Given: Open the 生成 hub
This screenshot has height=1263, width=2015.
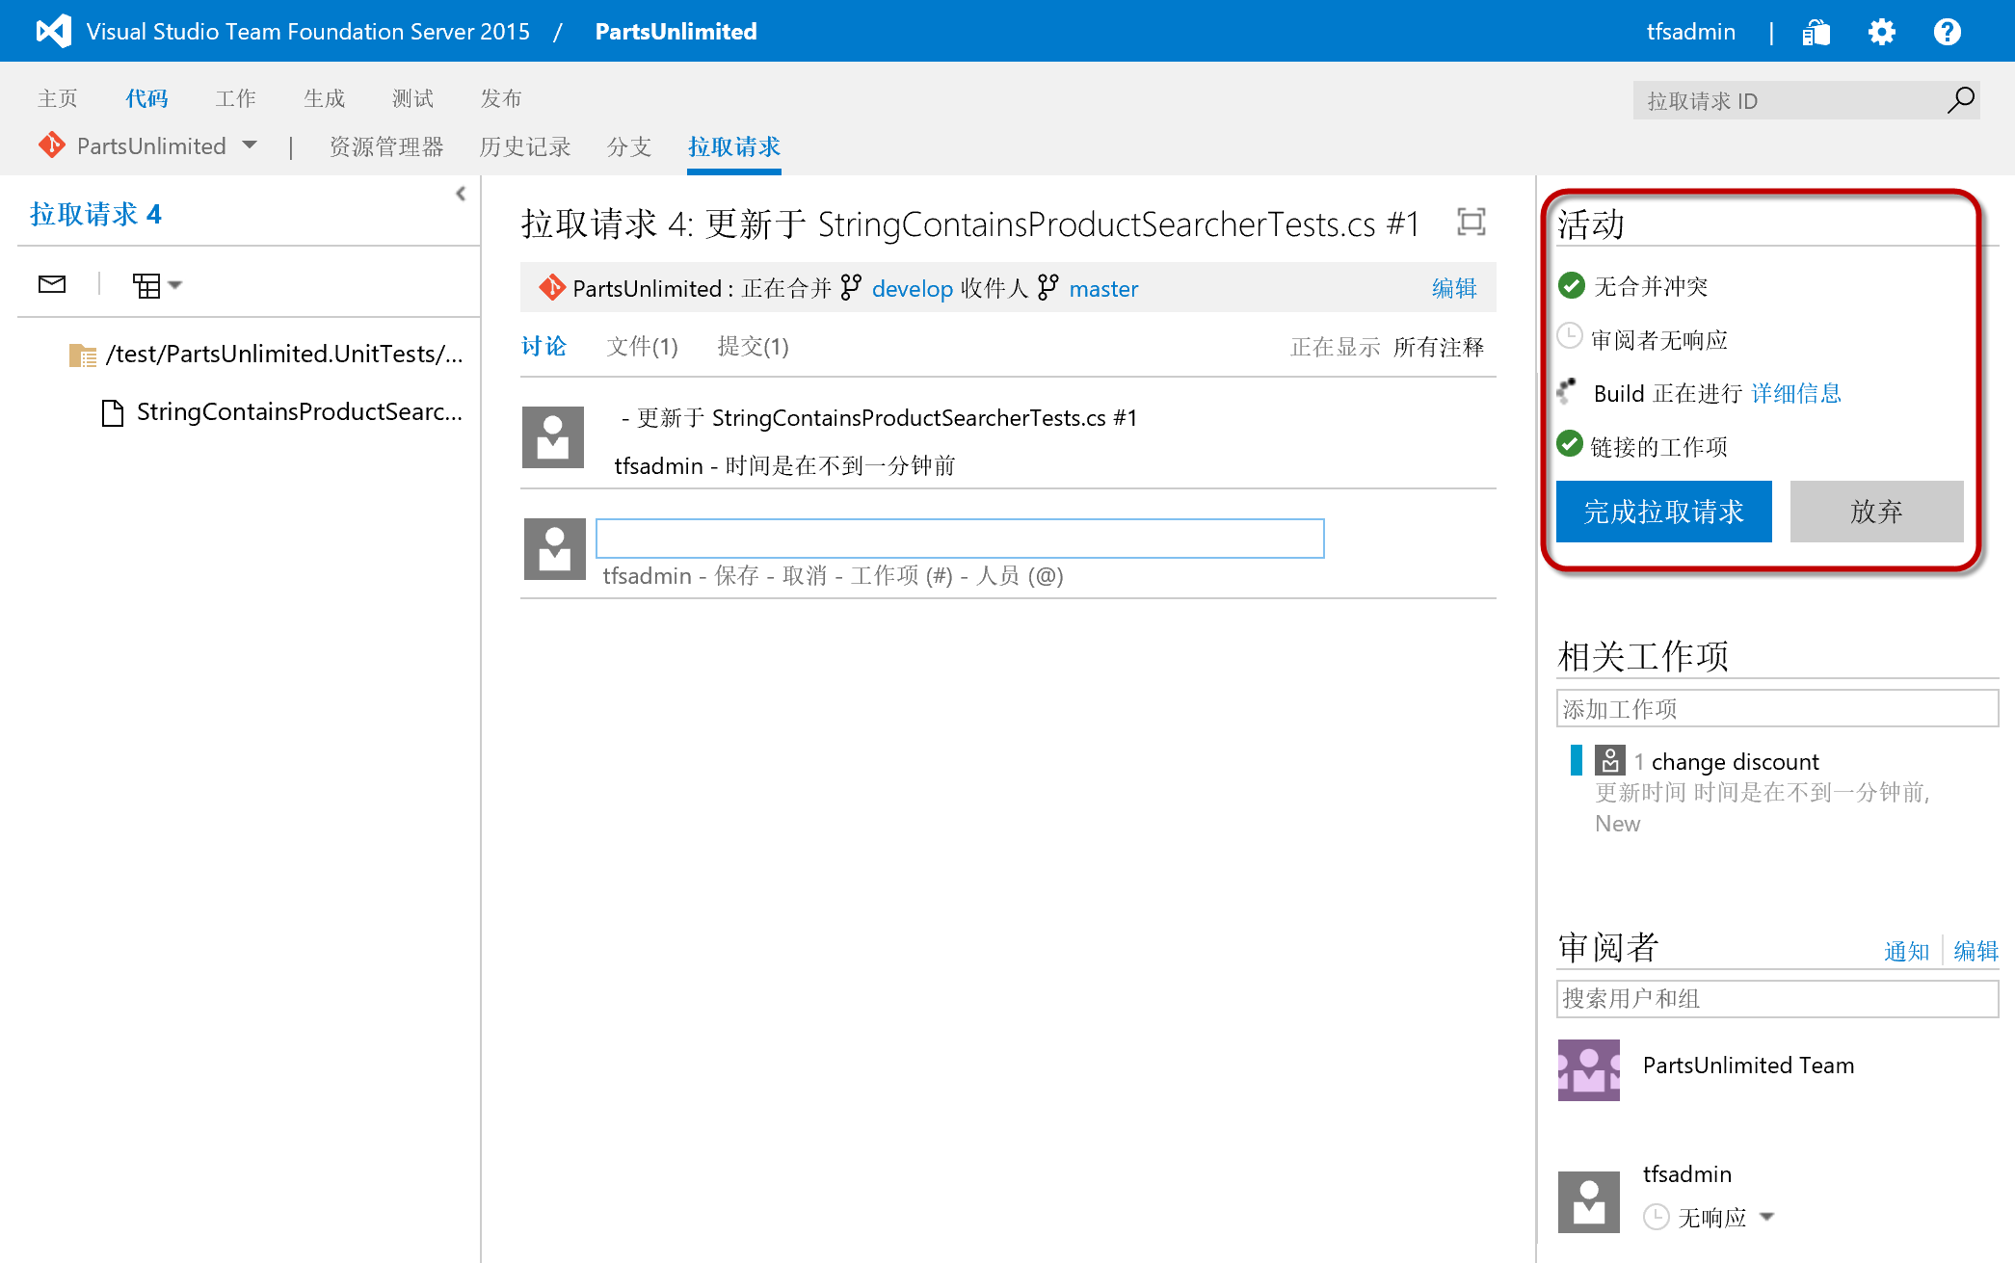Looking at the screenshot, I should coord(324,98).
